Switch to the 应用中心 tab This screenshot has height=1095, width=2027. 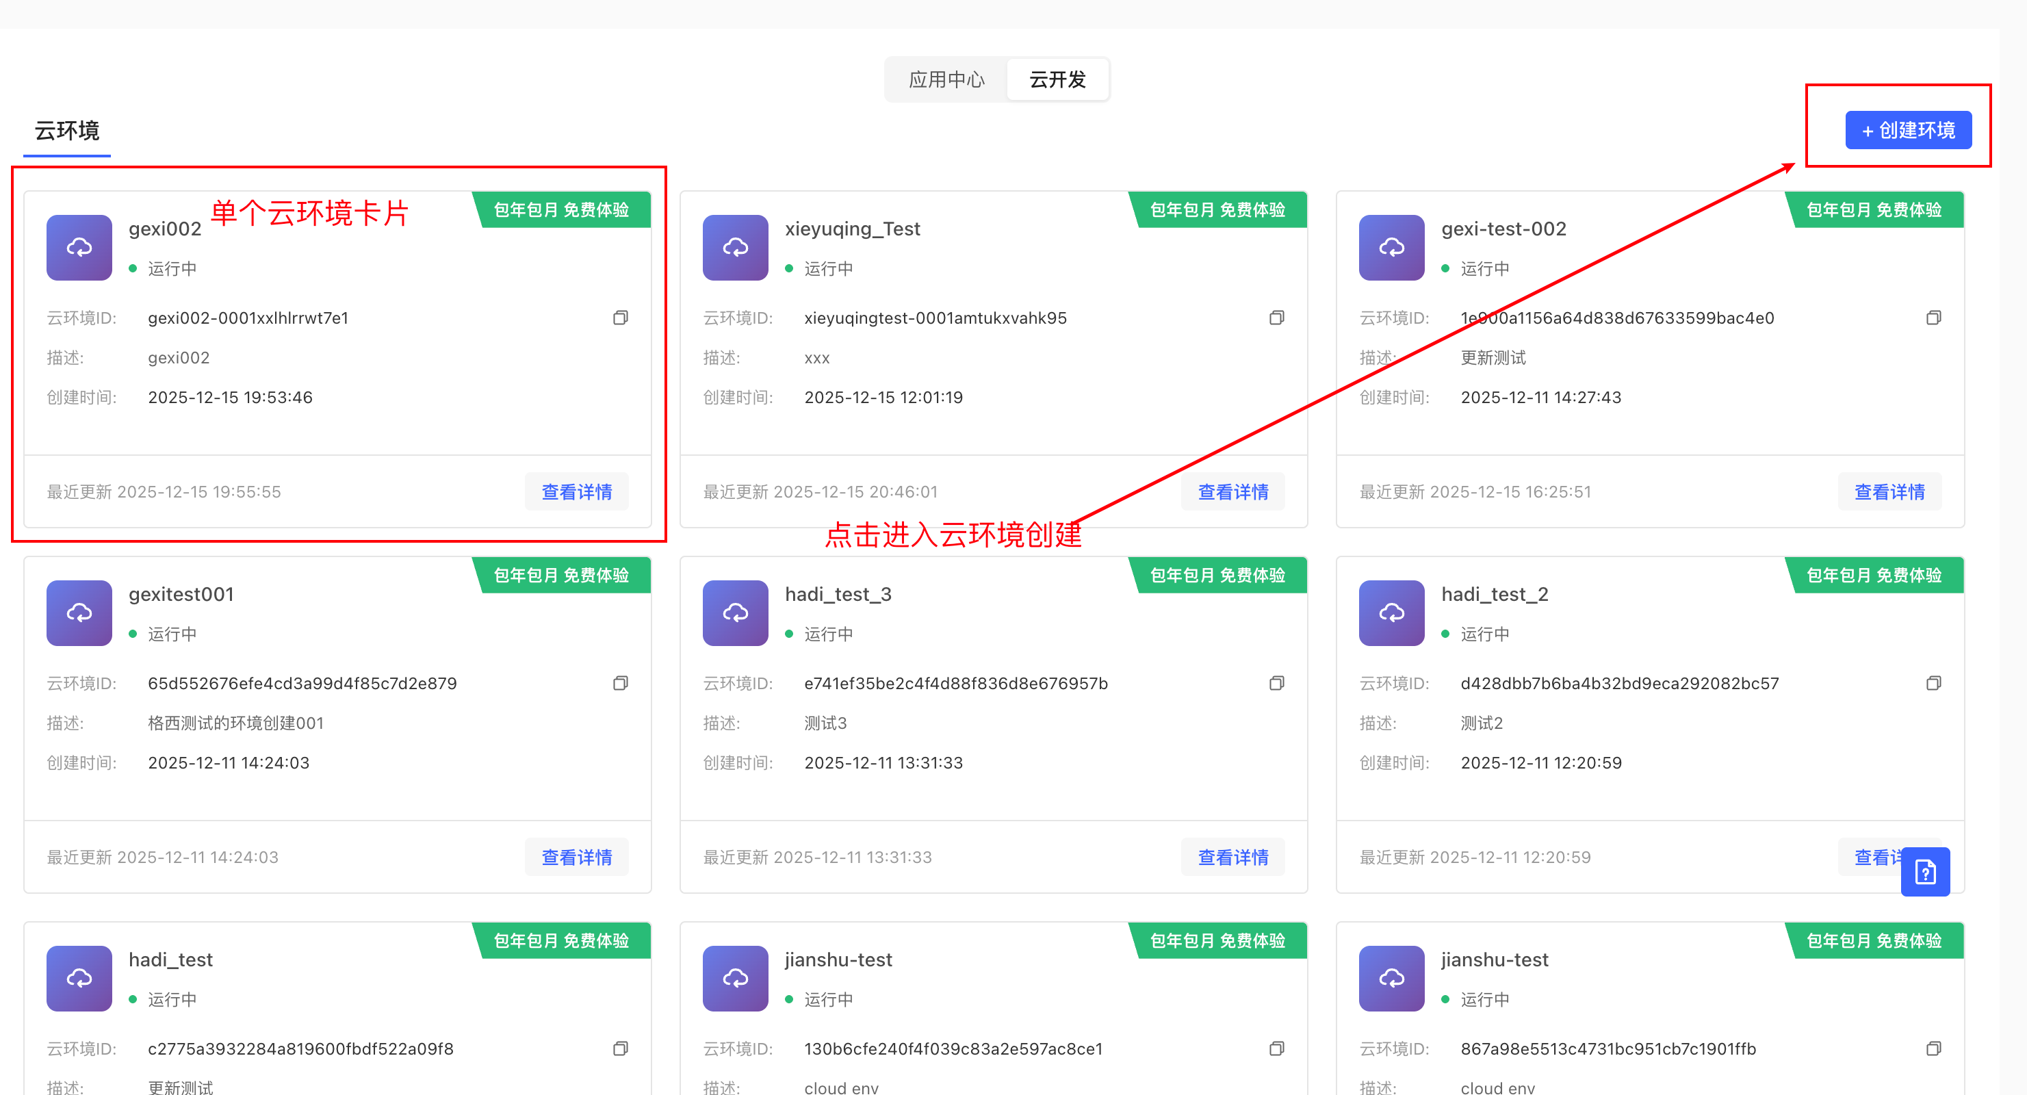tap(946, 79)
